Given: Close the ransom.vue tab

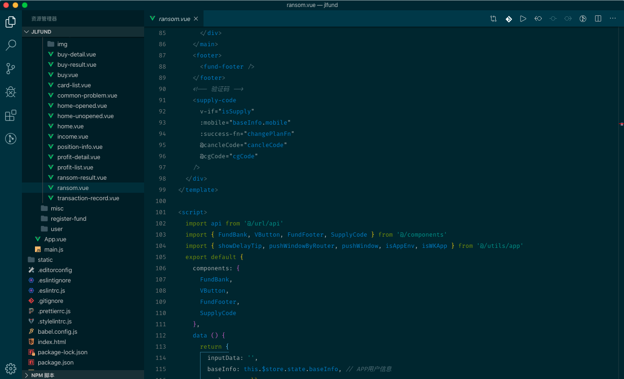Looking at the screenshot, I should [x=196, y=19].
